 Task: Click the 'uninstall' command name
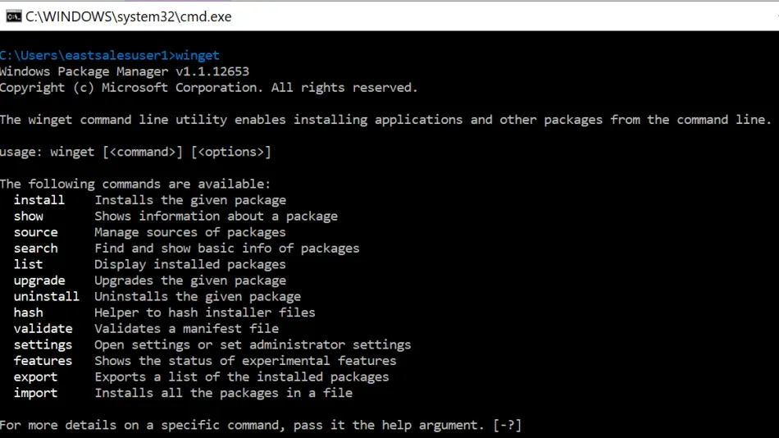(x=46, y=296)
